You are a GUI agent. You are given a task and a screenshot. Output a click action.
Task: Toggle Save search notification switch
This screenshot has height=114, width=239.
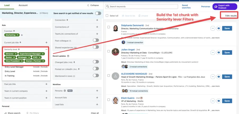pos(98,13)
